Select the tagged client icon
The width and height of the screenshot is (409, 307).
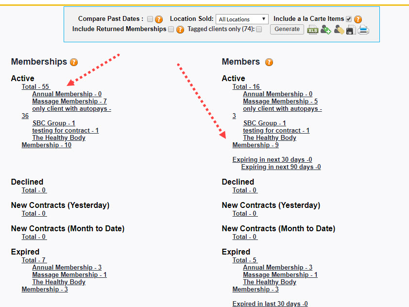[338, 30]
